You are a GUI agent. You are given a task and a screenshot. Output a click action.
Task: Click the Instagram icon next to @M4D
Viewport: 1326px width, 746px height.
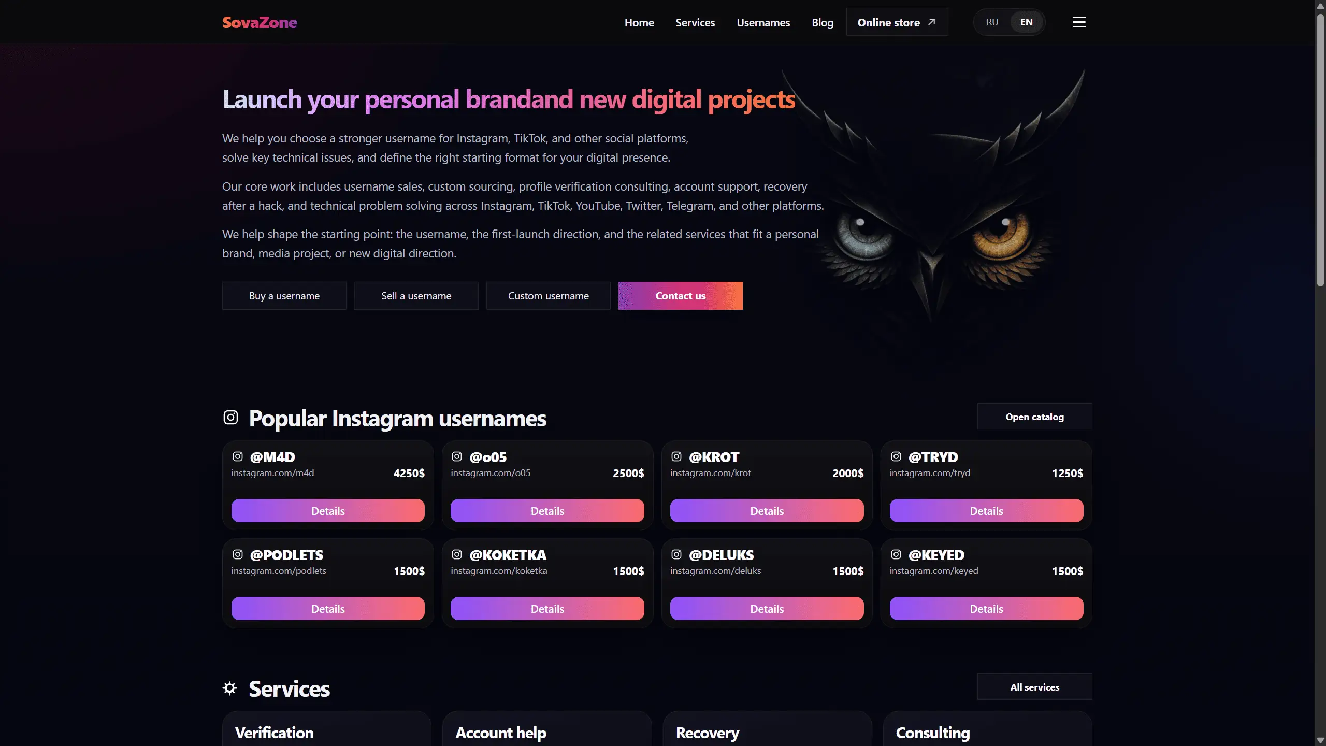(238, 456)
